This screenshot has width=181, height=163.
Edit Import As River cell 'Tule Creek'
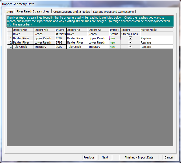tap(77, 47)
